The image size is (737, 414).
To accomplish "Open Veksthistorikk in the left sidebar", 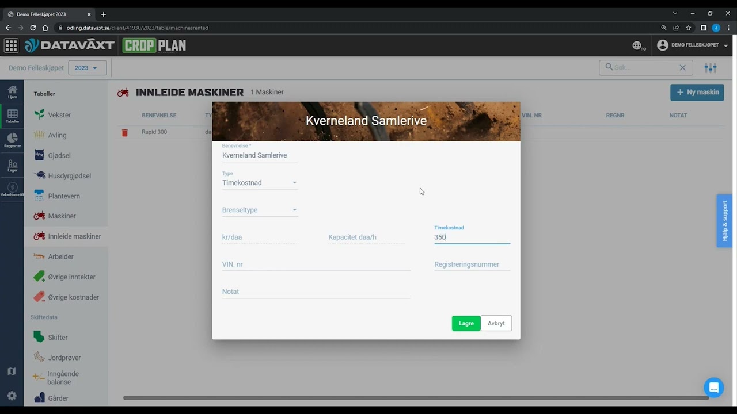I will [12, 190].
